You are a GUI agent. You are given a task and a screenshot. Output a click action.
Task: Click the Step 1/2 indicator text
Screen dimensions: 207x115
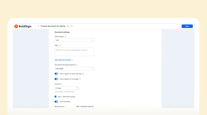tap(69, 26)
